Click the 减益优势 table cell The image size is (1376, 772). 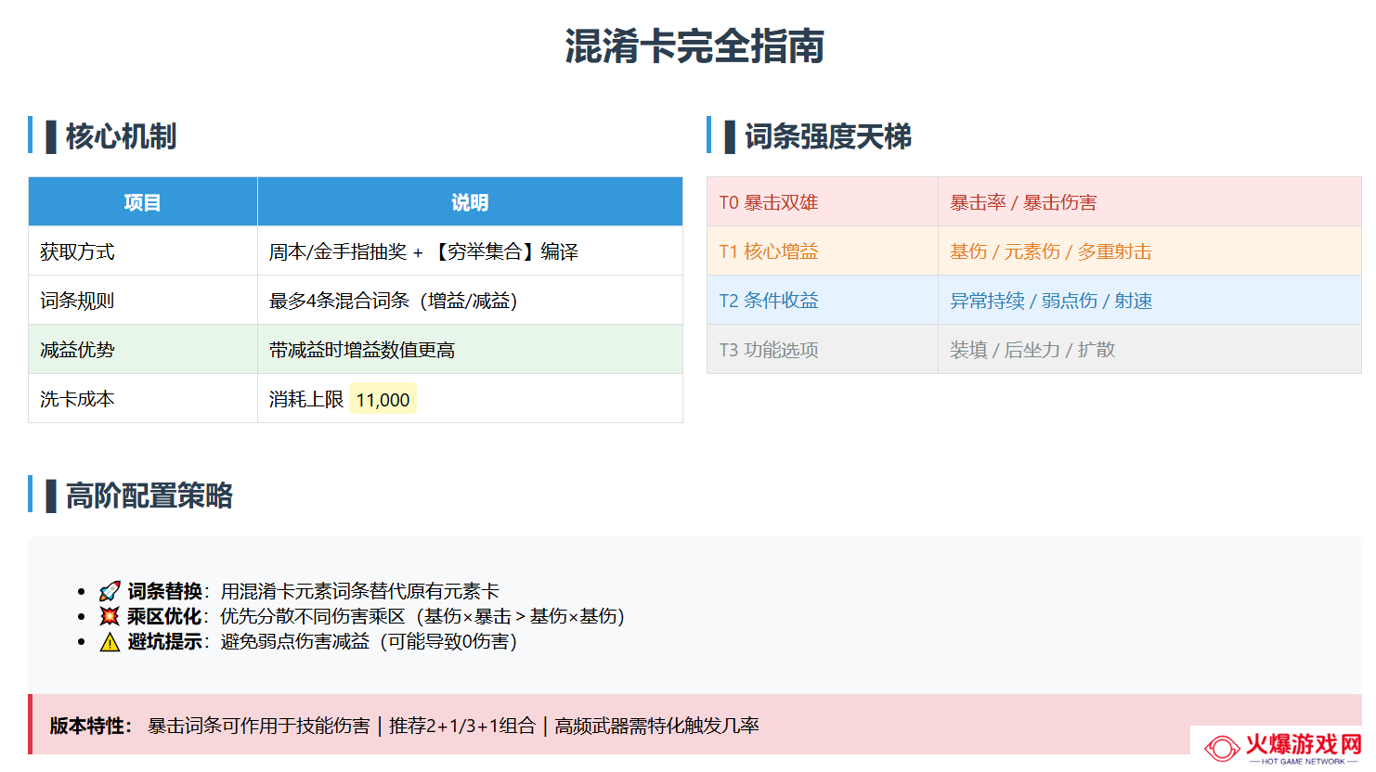click(x=143, y=350)
